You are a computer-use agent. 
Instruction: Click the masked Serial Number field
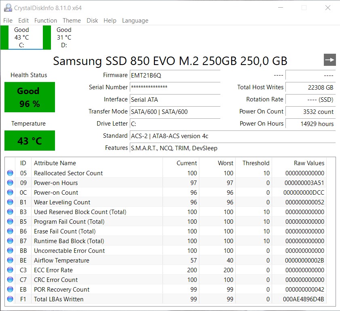[x=175, y=87]
